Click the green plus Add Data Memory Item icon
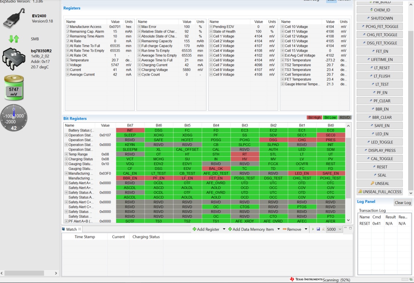Screen dimensions: 414x283 pos(230,229)
